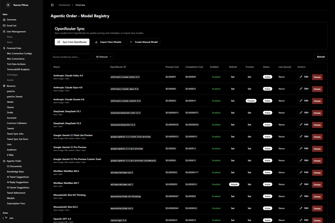
Task: Go to TimescaleDB Analytics
Action: (x=18, y=69)
